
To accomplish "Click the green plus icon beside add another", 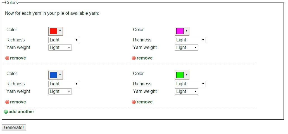I will pyautogui.click(x=6, y=112).
